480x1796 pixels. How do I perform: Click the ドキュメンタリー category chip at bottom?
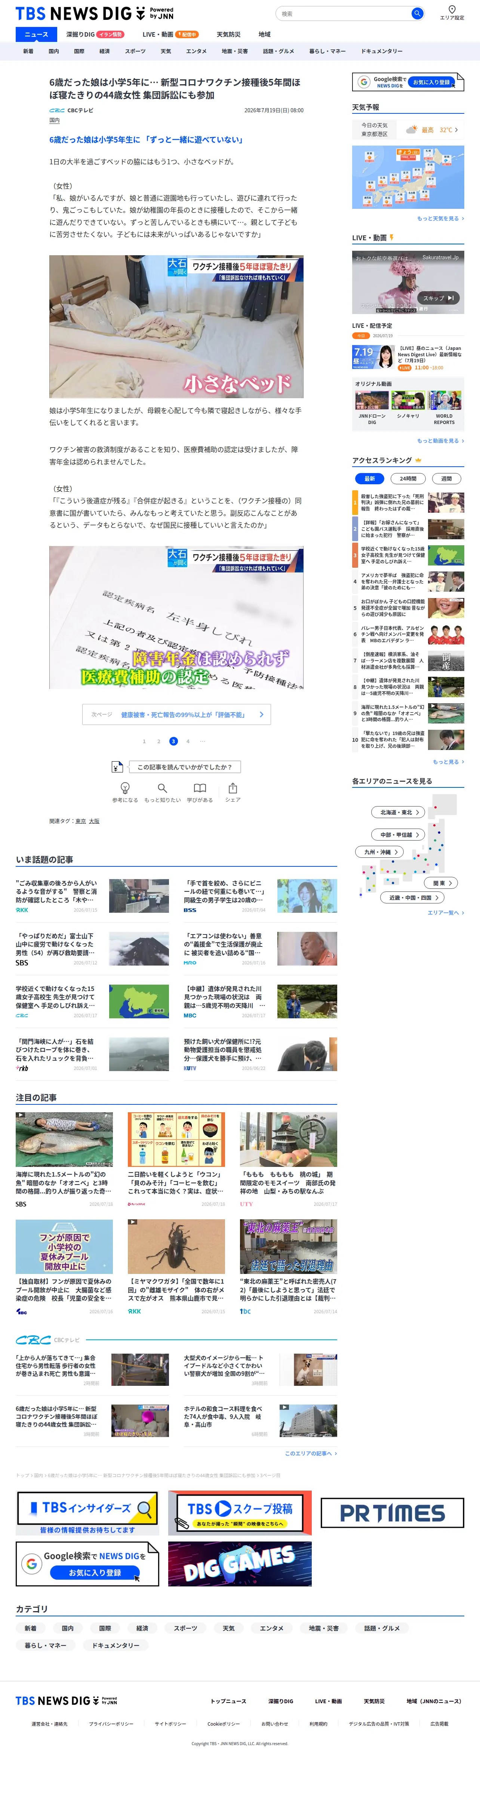click(116, 1645)
